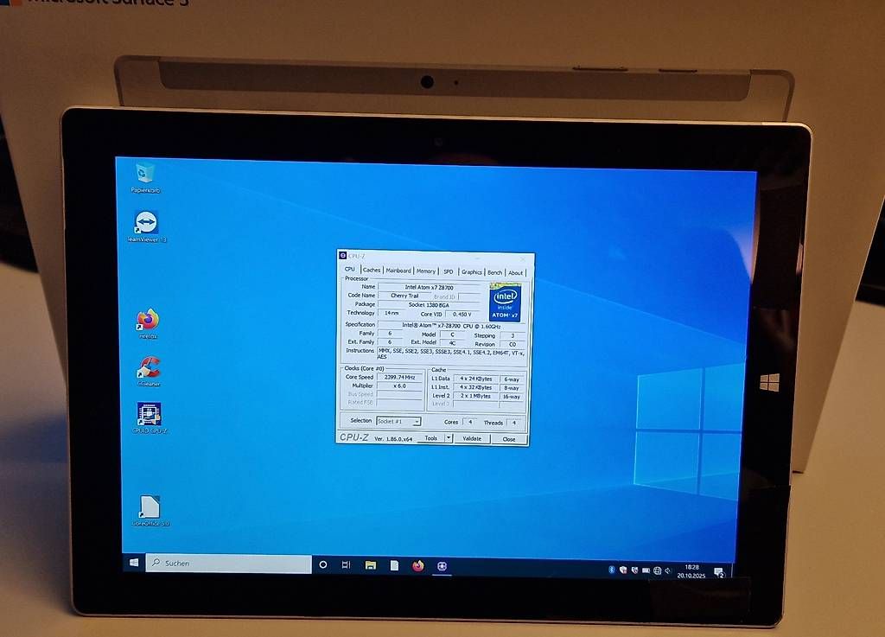Switch to the CPU tab
The height and width of the screenshot is (637, 885).
tap(350, 269)
